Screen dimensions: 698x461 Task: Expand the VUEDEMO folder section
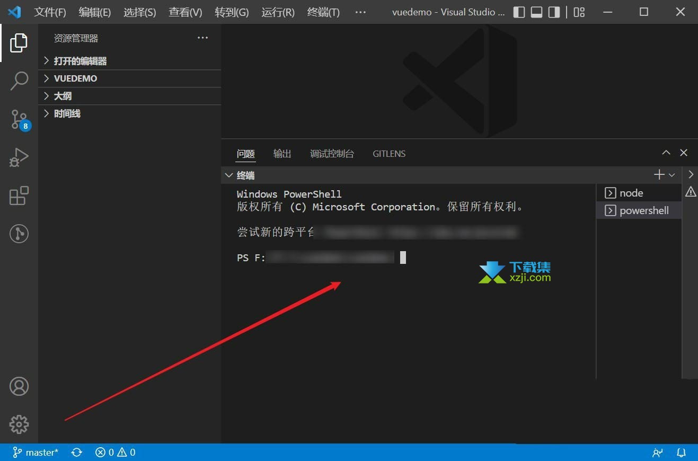[129, 78]
